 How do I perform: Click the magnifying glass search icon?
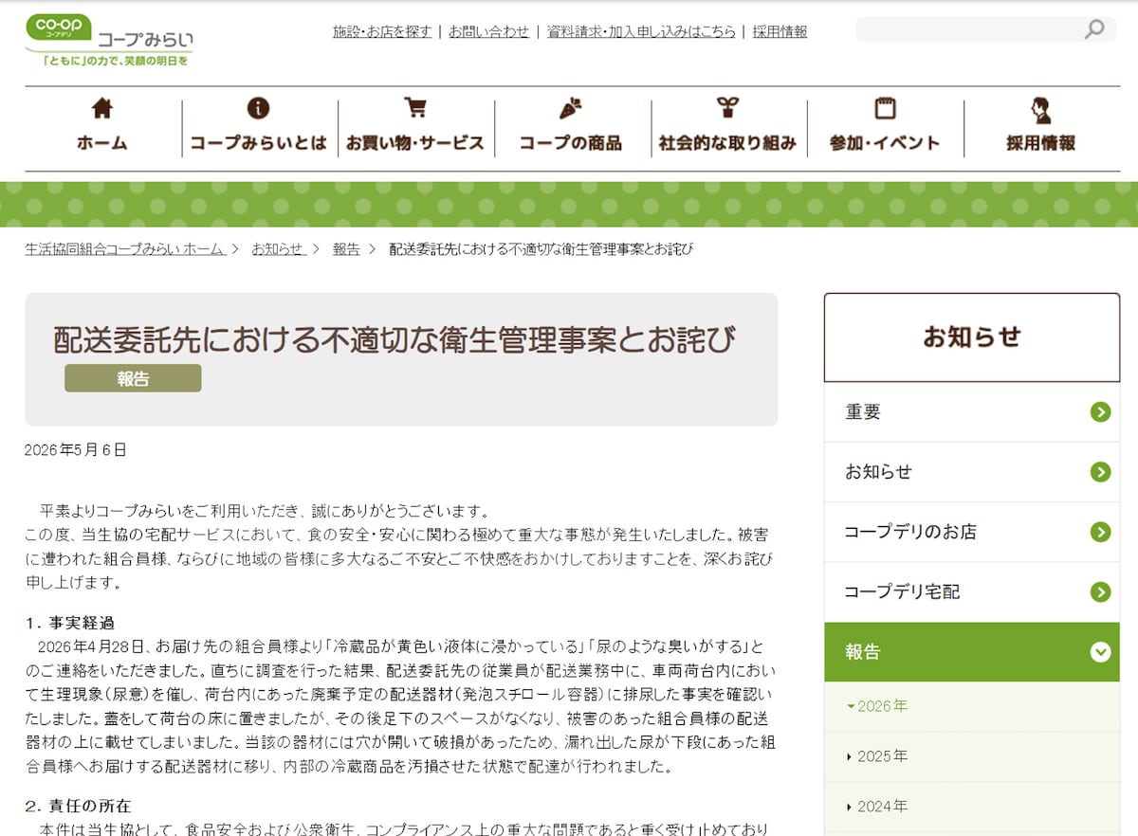(x=1094, y=29)
